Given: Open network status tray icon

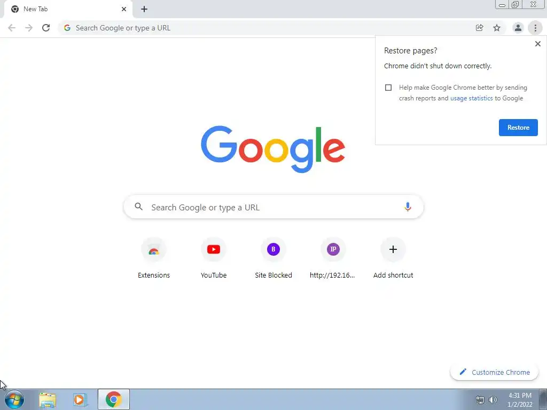Looking at the screenshot, I should pyautogui.click(x=480, y=400).
